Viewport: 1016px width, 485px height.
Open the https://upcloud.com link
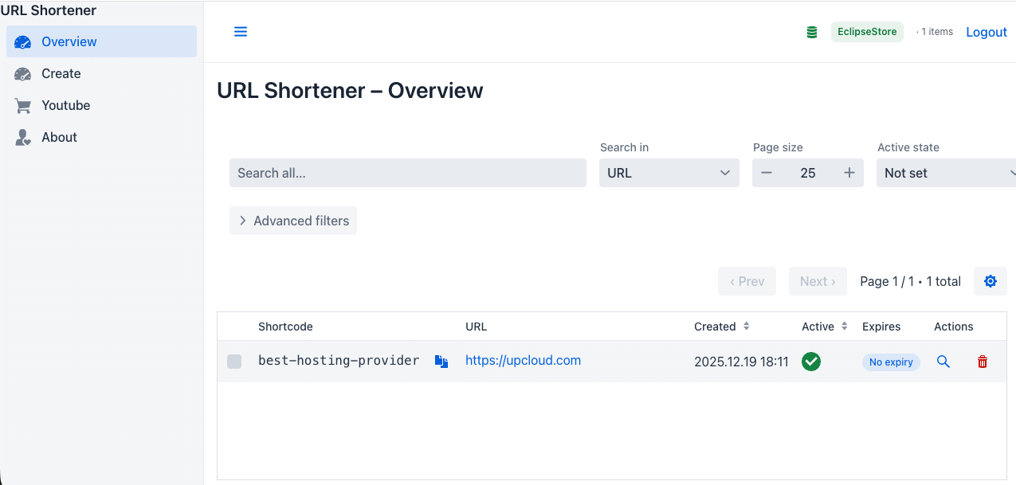tap(523, 361)
